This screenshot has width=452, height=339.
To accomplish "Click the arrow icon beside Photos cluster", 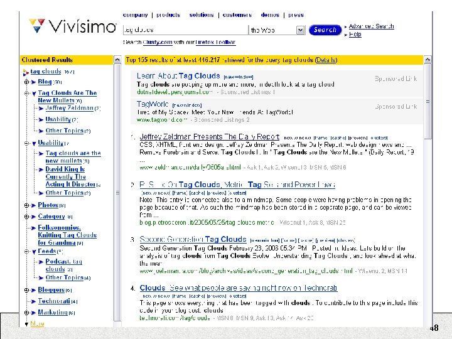I will pos(33,205).
